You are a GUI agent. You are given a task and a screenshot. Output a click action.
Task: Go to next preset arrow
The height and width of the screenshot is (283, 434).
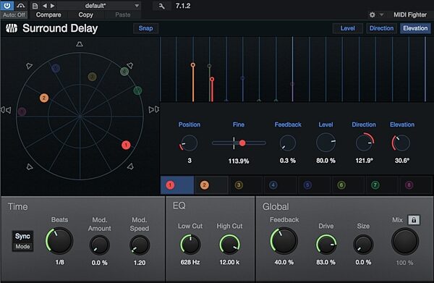[x=53, y=6]
